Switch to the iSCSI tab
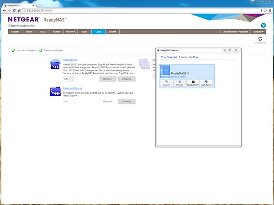This screenshot has width=274, height=205. click(x=43, y=32)
